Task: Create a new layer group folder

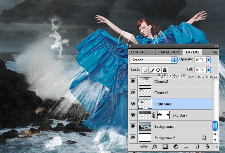Action: (x=186, y=146)
